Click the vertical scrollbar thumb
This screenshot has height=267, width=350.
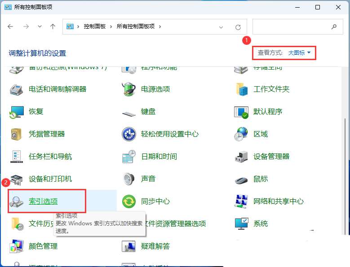[x=345, y=176]
